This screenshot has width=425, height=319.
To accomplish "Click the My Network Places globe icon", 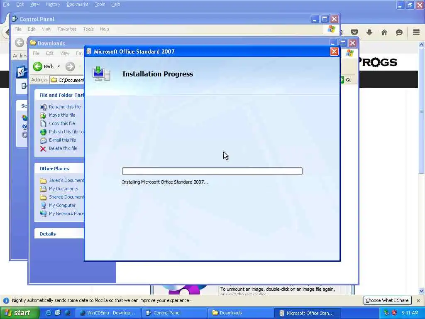I will pyautogui.click(x=43, y=214).
